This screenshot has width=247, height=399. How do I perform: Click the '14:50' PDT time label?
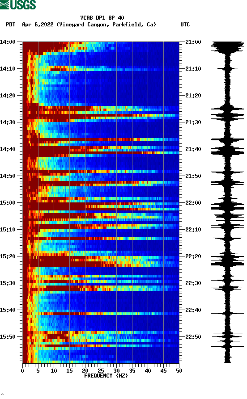8,176
